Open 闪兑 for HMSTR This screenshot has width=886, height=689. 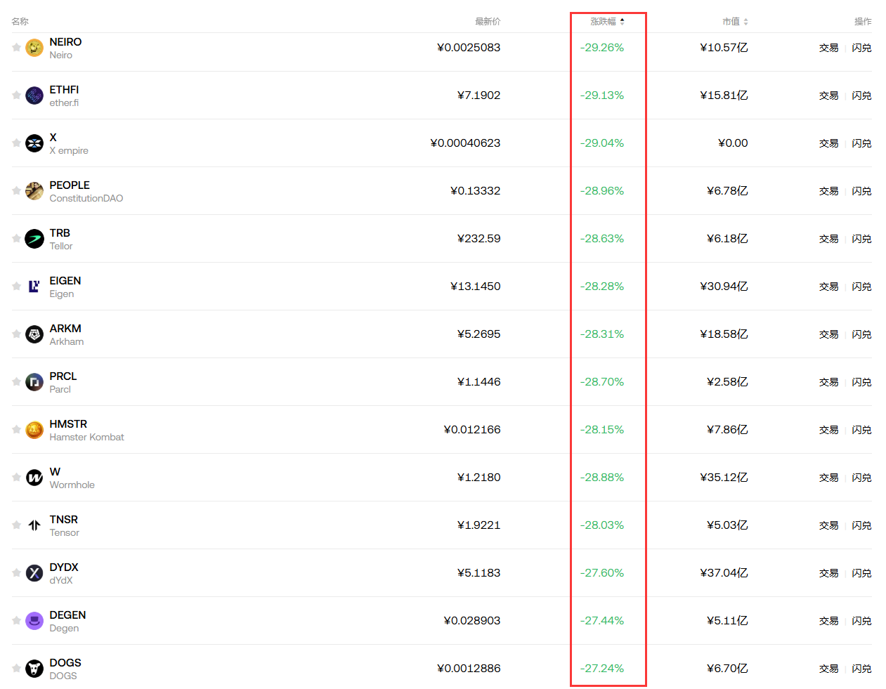(861, 430)
